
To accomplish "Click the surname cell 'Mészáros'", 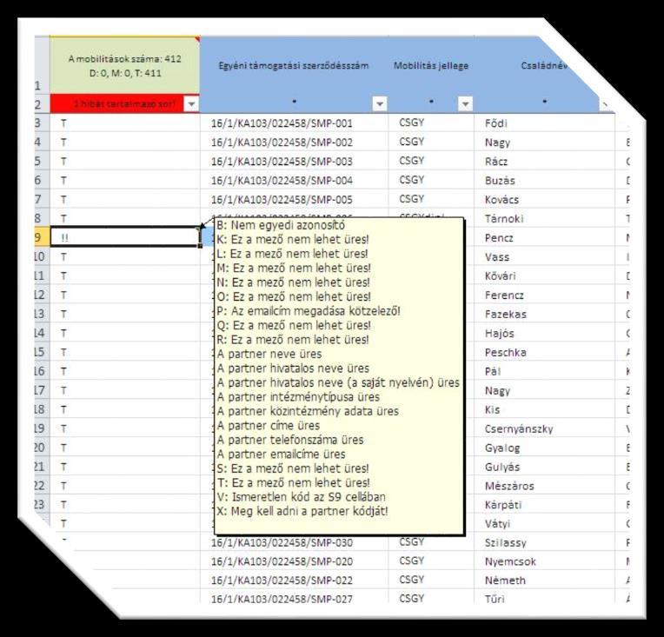I will click(x=544, y=486).
